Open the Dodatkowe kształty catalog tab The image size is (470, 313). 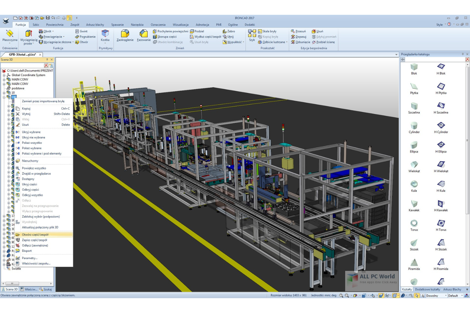[427, 289]
